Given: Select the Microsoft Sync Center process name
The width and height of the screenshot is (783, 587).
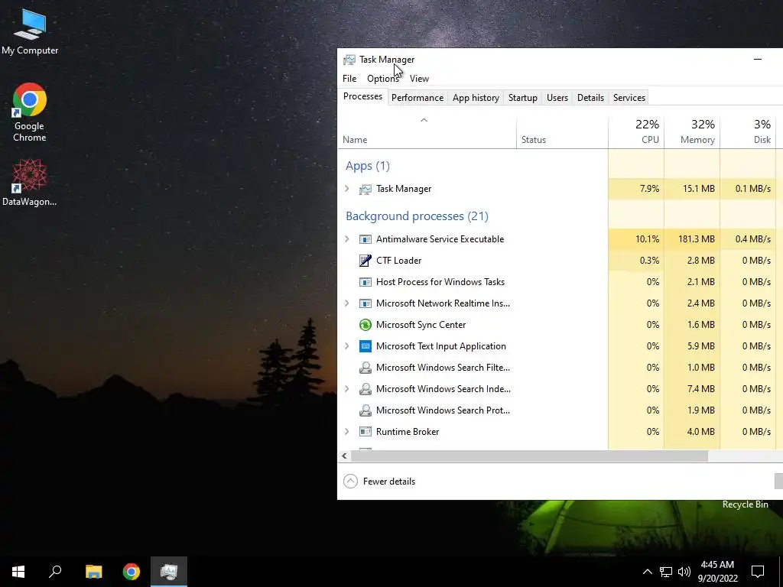Looking at the screenshot, I should 421,325.
